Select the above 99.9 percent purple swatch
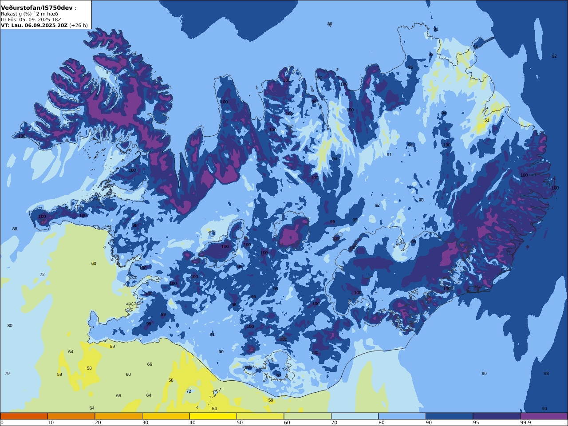Image resolution: width=568 pixels, height=426 pixels. (x=544, y=416)
